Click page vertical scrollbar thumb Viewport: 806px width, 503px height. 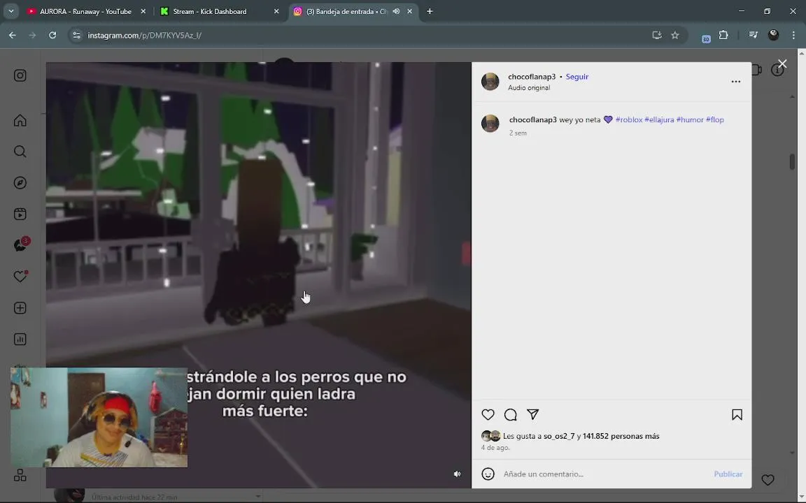point(792,161)
